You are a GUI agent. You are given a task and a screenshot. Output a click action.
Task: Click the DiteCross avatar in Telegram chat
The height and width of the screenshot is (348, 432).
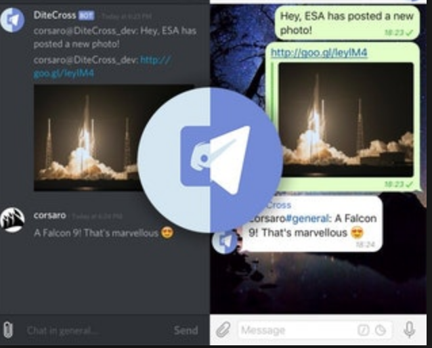coord(225,241)
